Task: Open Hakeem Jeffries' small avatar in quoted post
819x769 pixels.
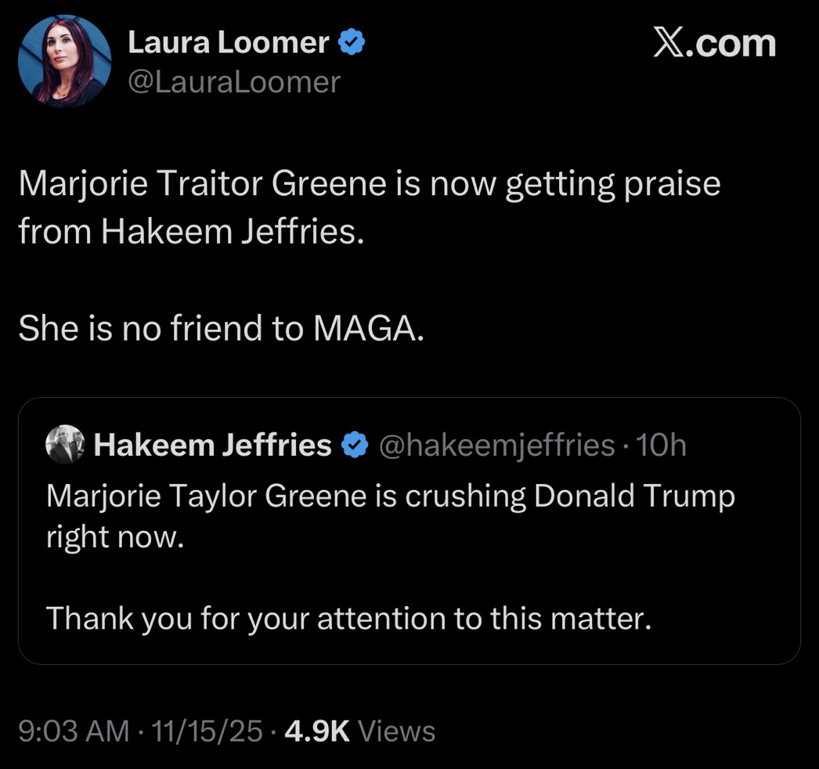Action: (64, 445)
